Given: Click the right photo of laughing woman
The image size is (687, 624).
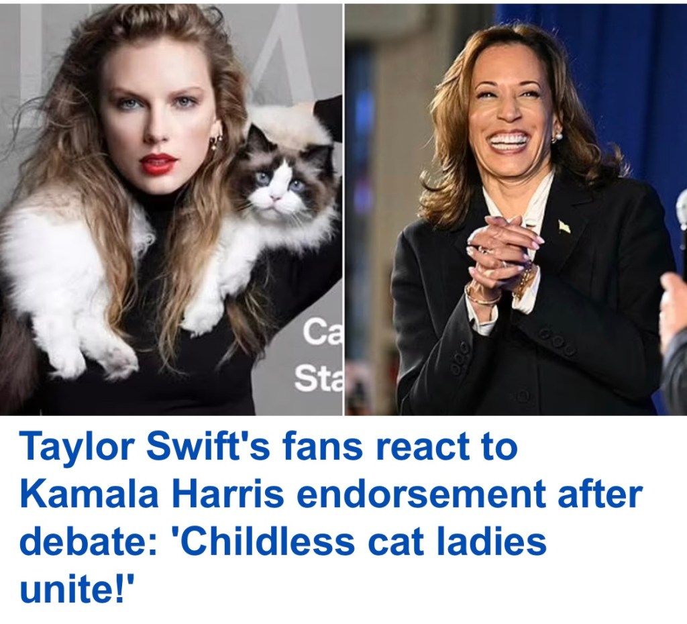Looking at the screenshot, I should tap(516, 209).
